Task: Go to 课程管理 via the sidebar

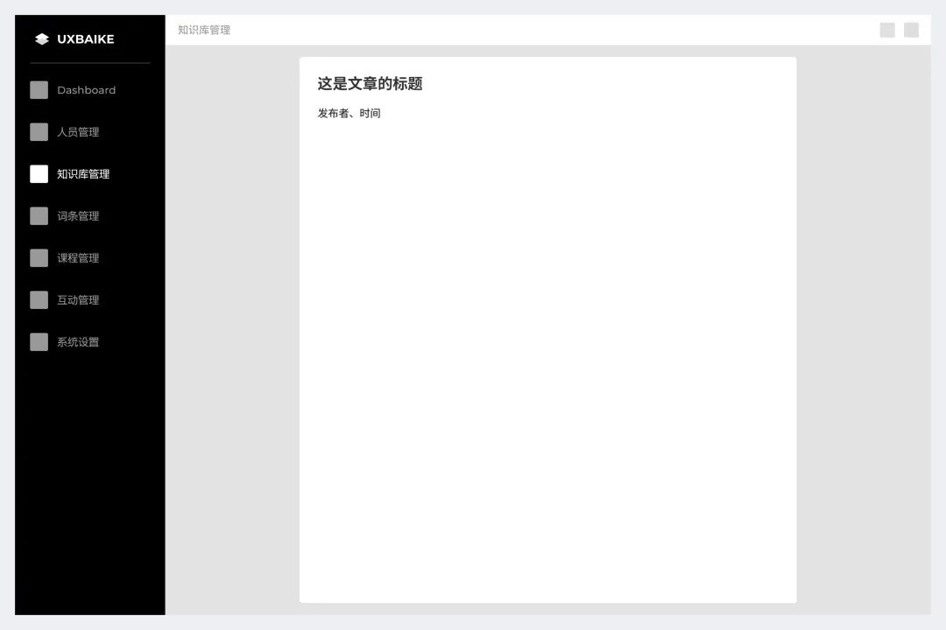Action: coord(77,257)
